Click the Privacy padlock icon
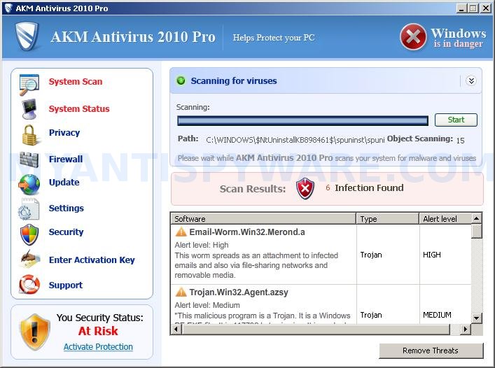The image size is (495, 368). (x=30, y=135)
